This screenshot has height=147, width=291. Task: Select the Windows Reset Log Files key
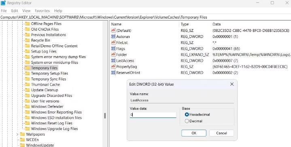point(51,123)
